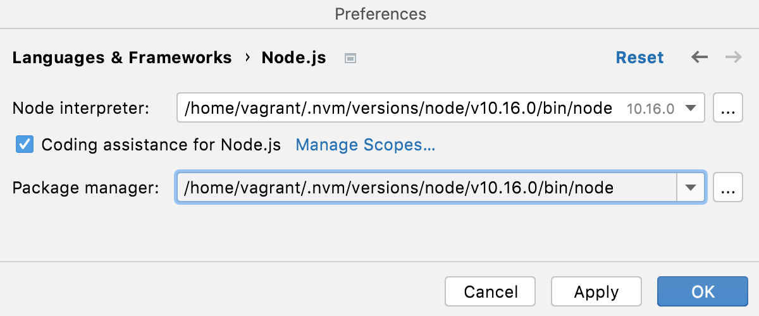759x316 pixels.
Task: Expand the Package manager dropdown arrow
Action: click(x=691, y=187)
